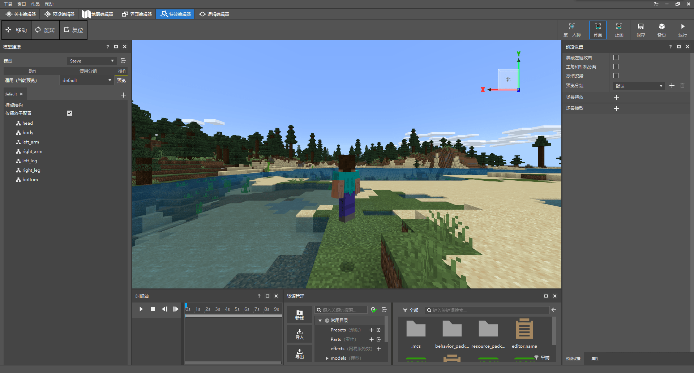Viewport: 694px width, 373px height.
Task: Open the 逻辑编辑器 logic editor tab
Action: [214, 14]
